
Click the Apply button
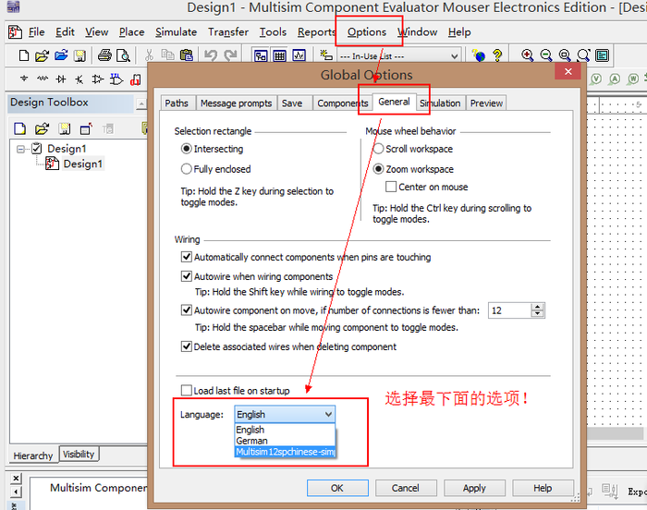coord(474,488)
